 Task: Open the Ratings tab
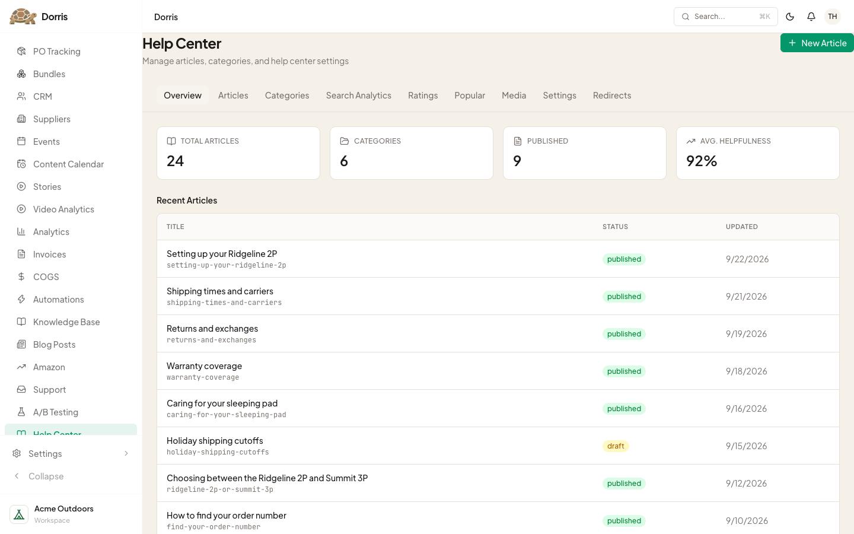point(423,95)
